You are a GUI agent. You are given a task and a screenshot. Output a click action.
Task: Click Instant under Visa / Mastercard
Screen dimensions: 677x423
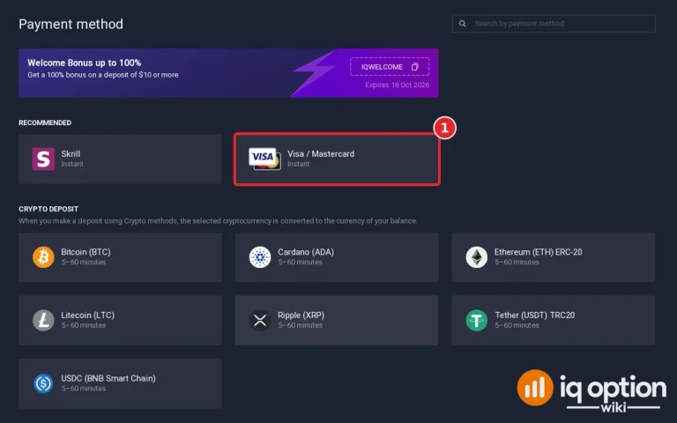click(298, 164)
